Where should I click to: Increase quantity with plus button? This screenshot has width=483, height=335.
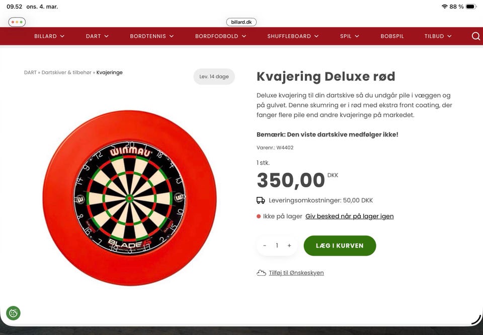pos(289,246)
